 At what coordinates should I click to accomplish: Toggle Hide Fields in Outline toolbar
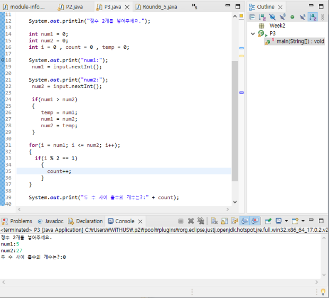pyautogui.click(x=273, y=17)
